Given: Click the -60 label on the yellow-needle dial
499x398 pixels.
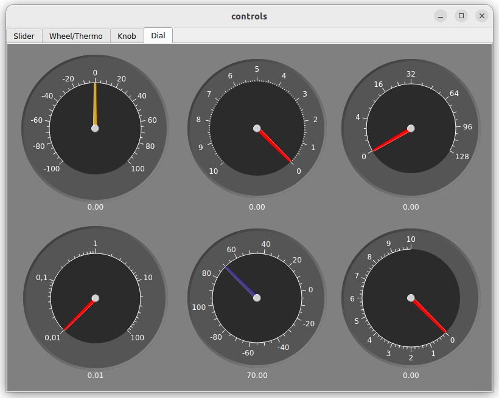Looking at the screenshot, I should tap(37, 120).
